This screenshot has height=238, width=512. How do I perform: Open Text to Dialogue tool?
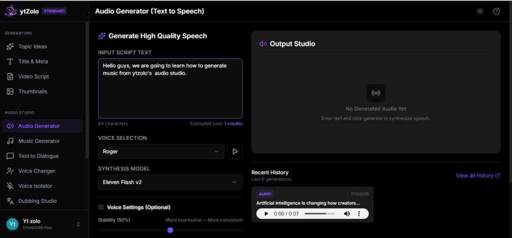point(42,156)
